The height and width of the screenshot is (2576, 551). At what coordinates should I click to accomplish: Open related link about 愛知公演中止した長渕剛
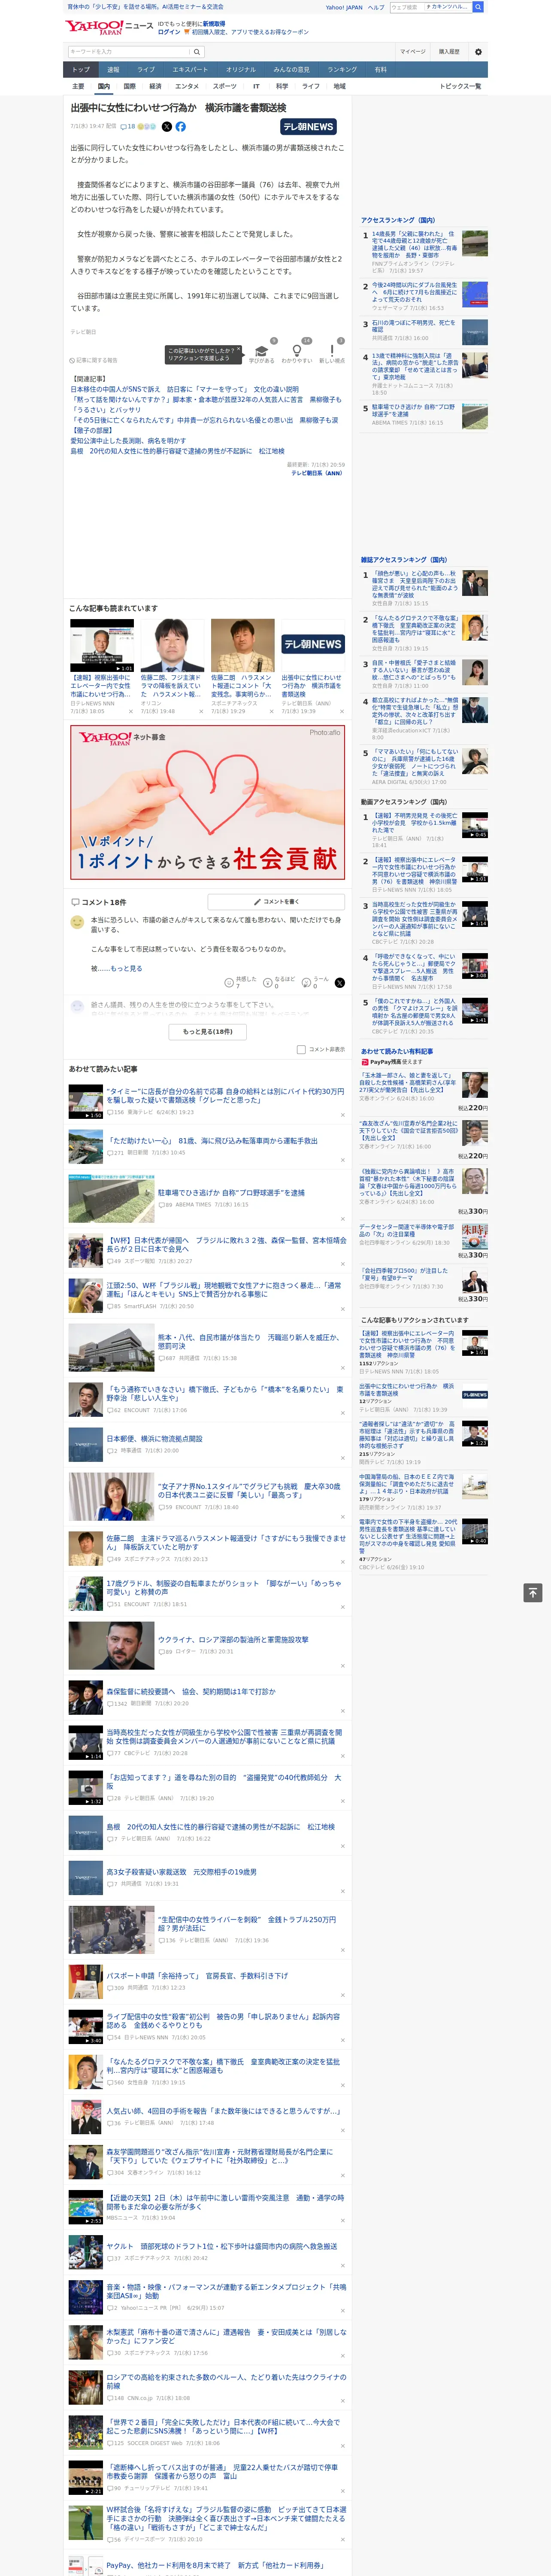coord(128,440)
